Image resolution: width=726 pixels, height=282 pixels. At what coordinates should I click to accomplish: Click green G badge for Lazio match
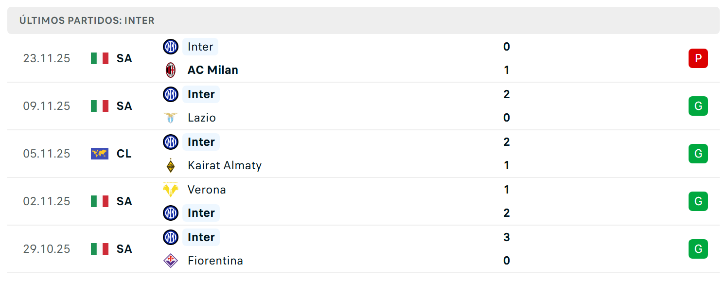pos(698,106)
